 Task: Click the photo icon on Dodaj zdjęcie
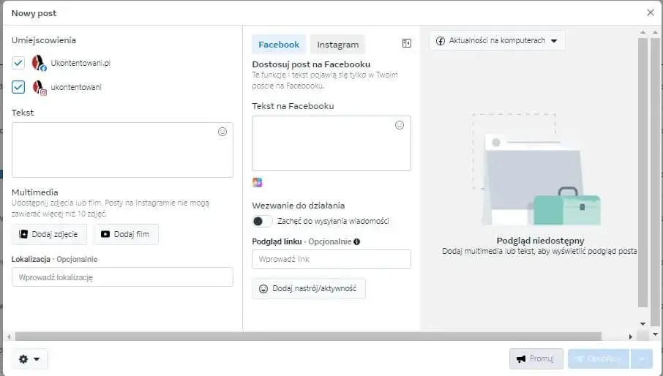coord(23,234)
